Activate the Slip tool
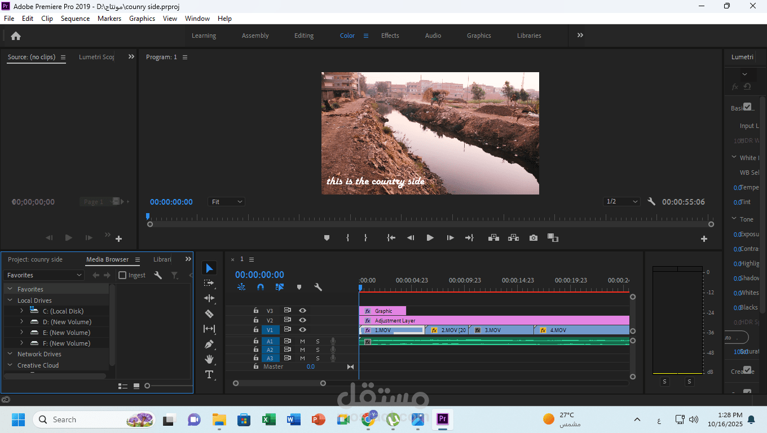 point(209,329)
